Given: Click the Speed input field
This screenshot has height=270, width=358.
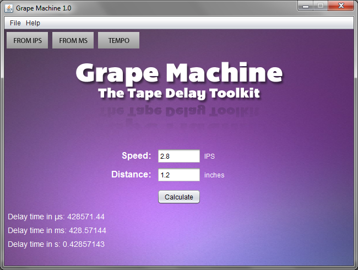Looking at the screenshot, I should coord(179,156).
